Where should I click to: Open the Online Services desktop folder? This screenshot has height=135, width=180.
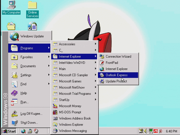point(32,9)
